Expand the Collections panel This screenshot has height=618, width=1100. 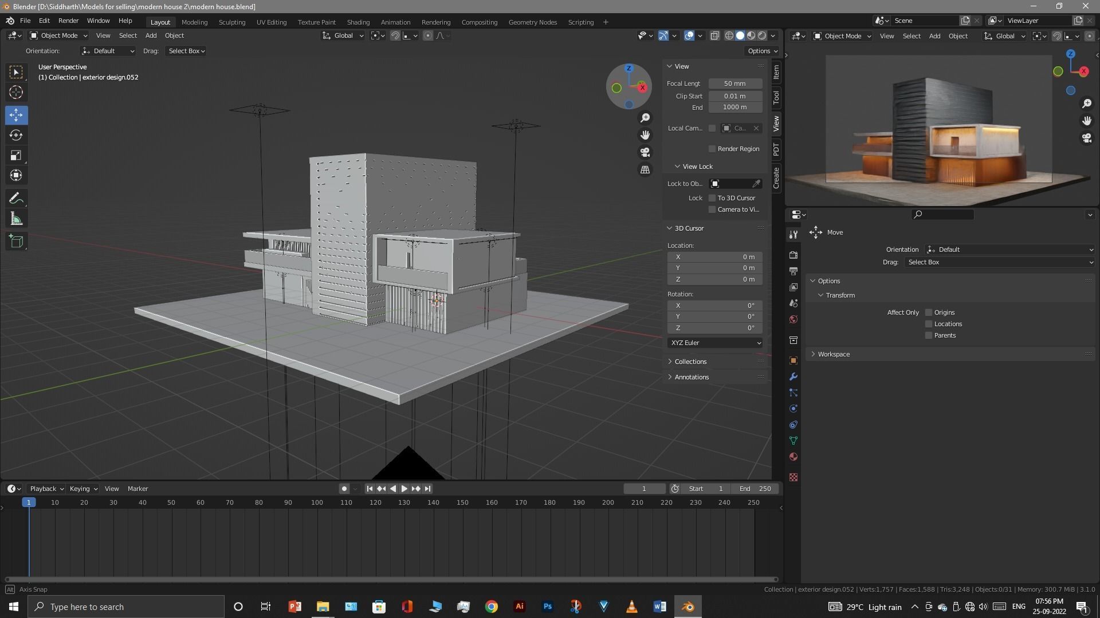[x=690, y=362]
